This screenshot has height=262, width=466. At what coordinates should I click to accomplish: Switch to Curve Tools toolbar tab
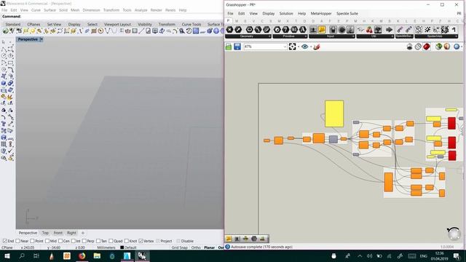point(191,24)
